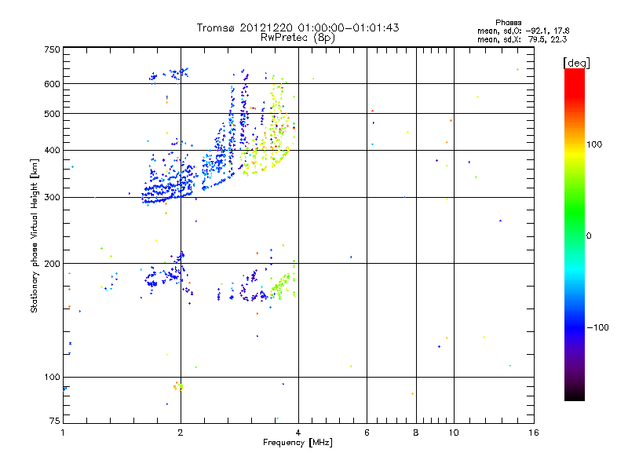Click the RwPretec (8p) subtitle
The width and height of the screenshot is (628, 471).
tap(298, 38)
